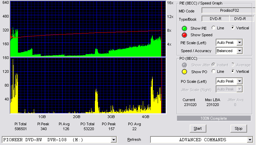Viewport: 256px width, 145px height.
Task: Click the PI Avg value 126
Action: (x=66, y=129)
